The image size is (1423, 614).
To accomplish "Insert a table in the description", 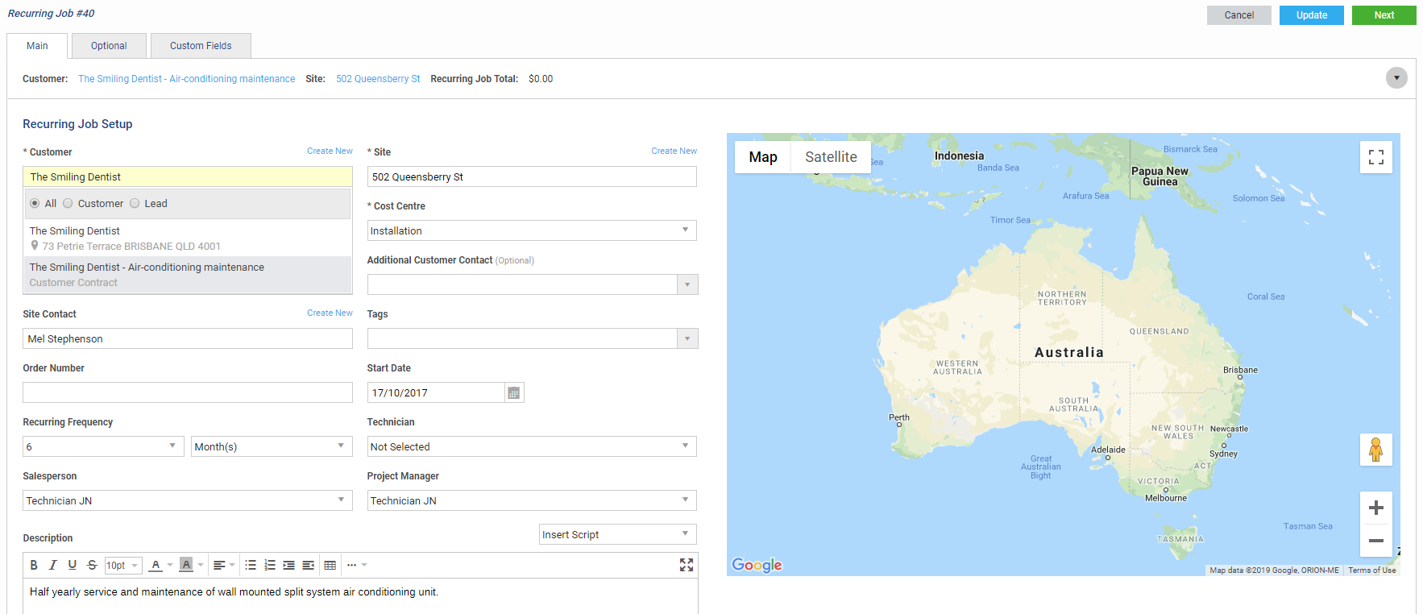I will coord(330,566).
